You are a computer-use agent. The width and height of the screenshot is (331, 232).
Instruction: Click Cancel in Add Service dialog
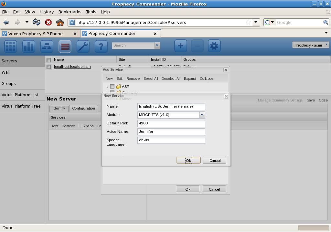click(x=214, y=189)
